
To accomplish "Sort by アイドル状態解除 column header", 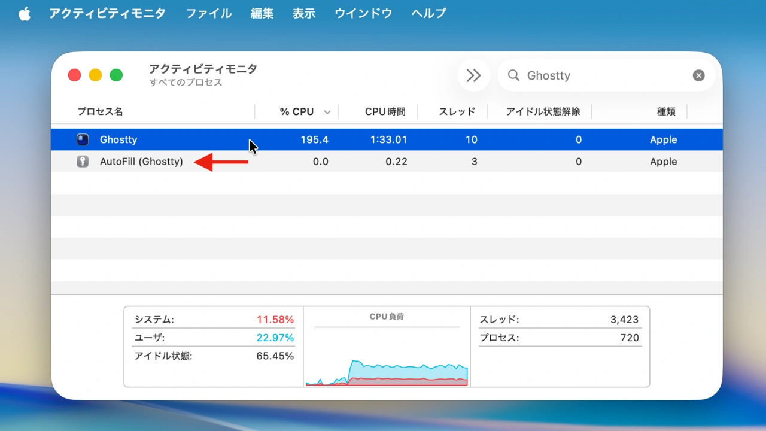I will tap(543, 112).
